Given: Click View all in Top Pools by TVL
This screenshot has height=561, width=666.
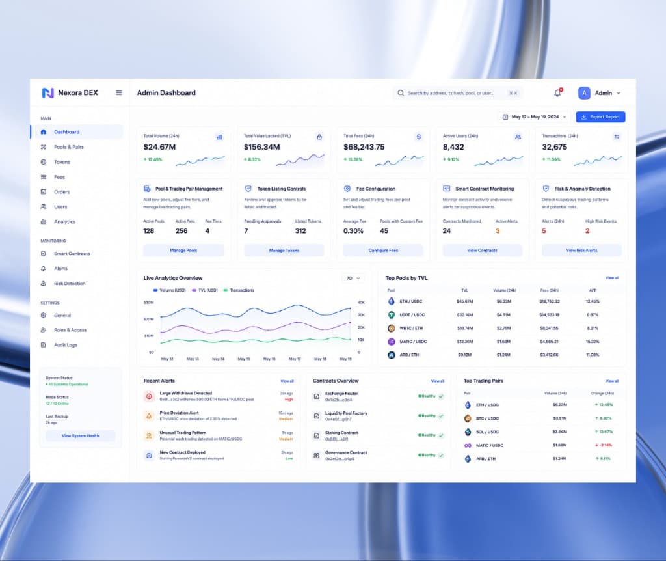Looking at the screenshot, I should pos(612,278).
